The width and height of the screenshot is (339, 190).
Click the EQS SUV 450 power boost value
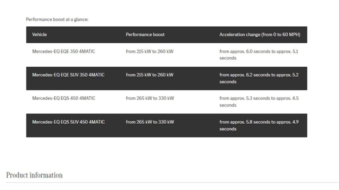tap(150, 122)
